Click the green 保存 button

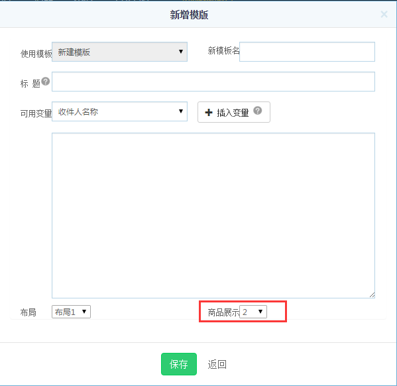179,364
